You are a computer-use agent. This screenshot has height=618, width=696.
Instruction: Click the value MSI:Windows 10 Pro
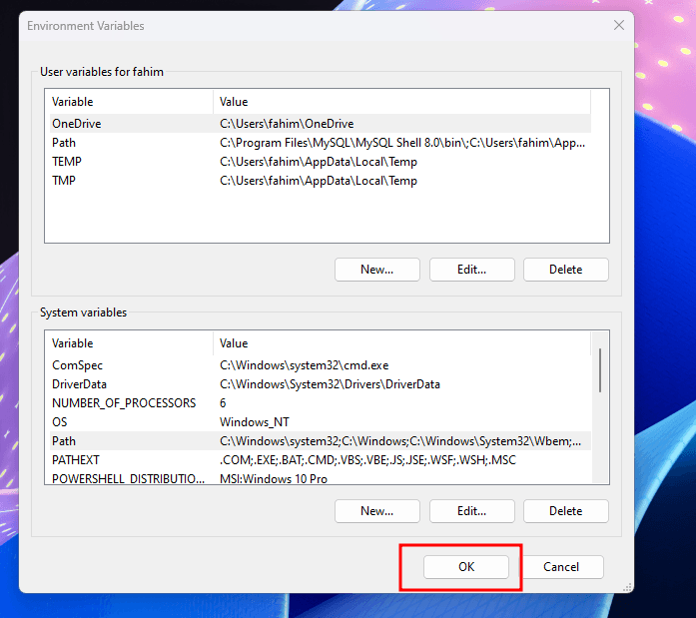274,479
